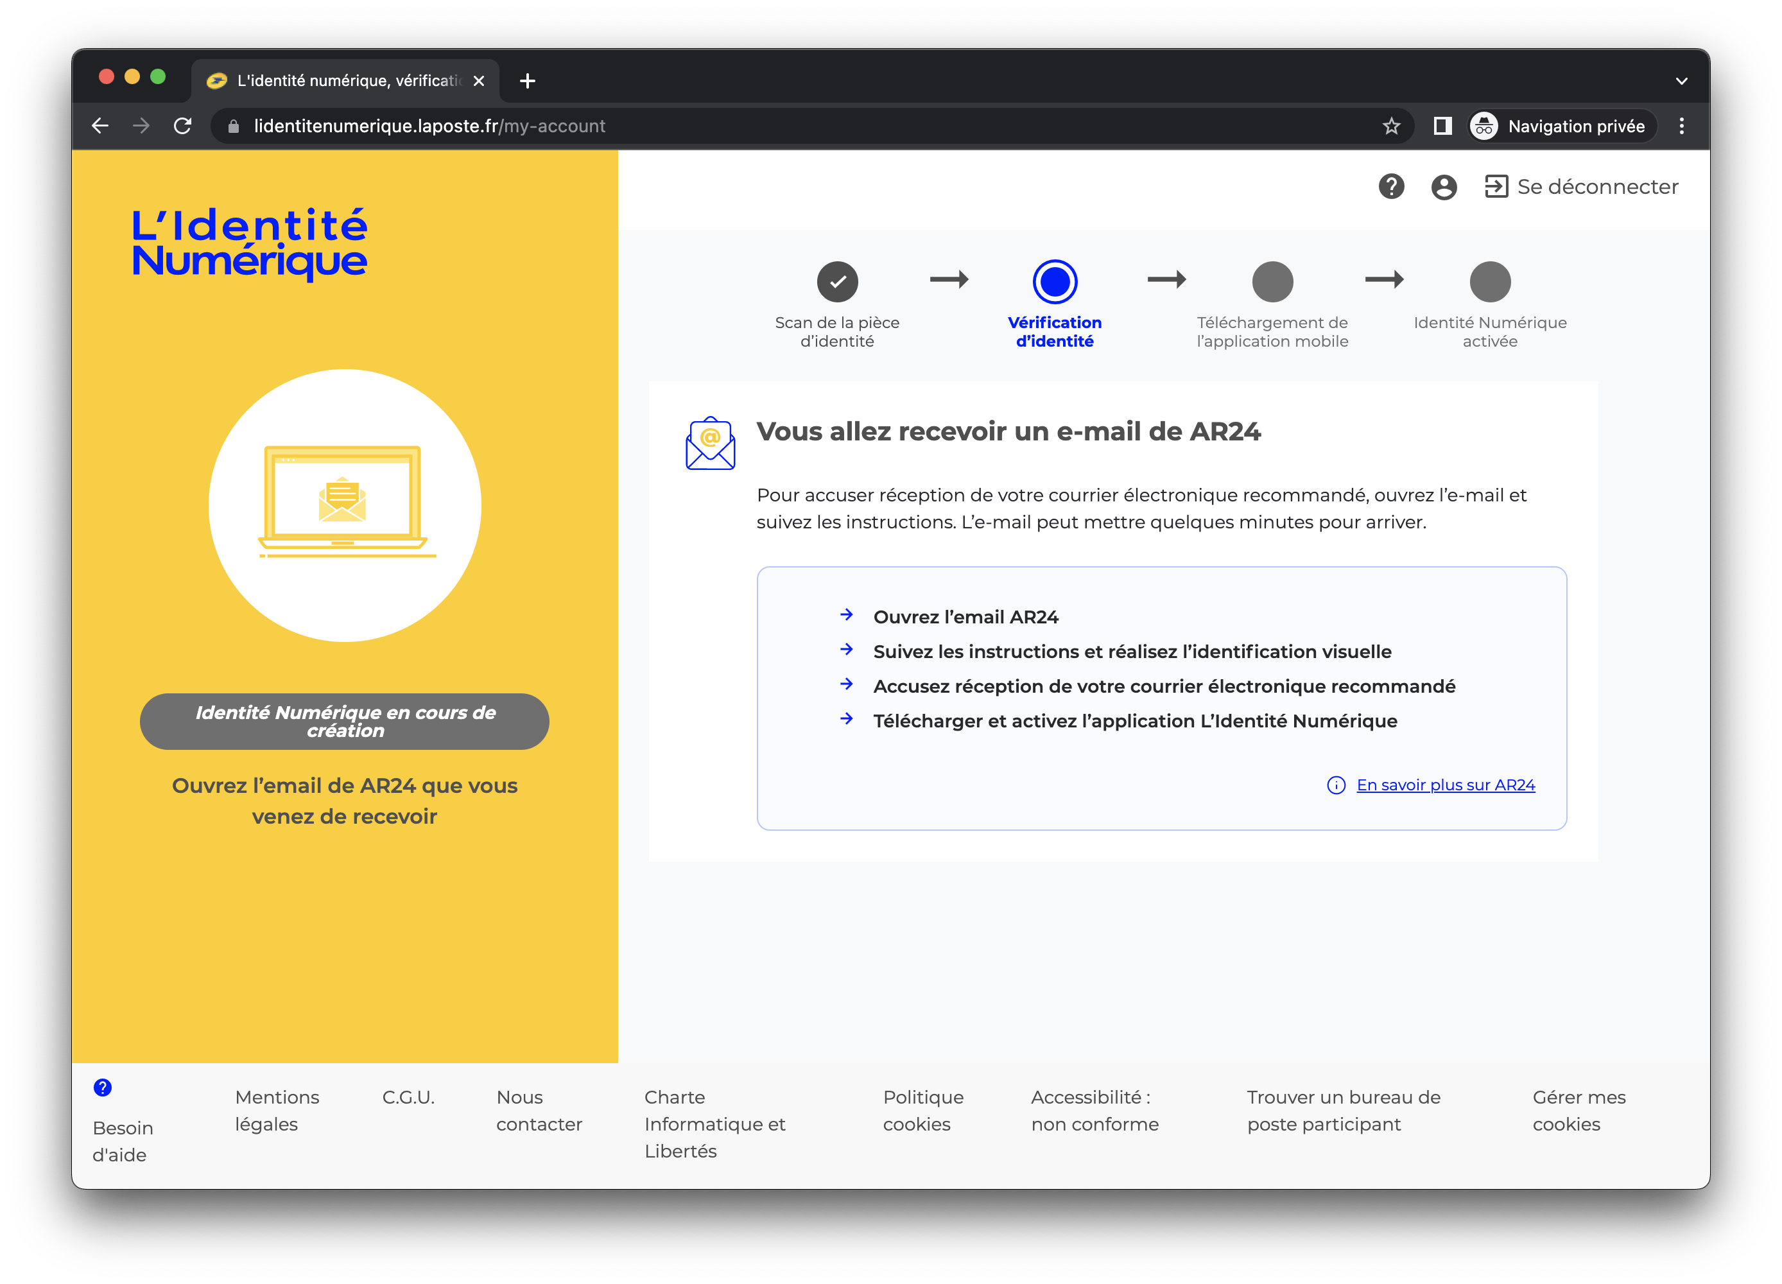Click Accusez réception du courrier recommandé line
The width and height of the screenshot is (1782, 1284).
(x=1164, y=686)
